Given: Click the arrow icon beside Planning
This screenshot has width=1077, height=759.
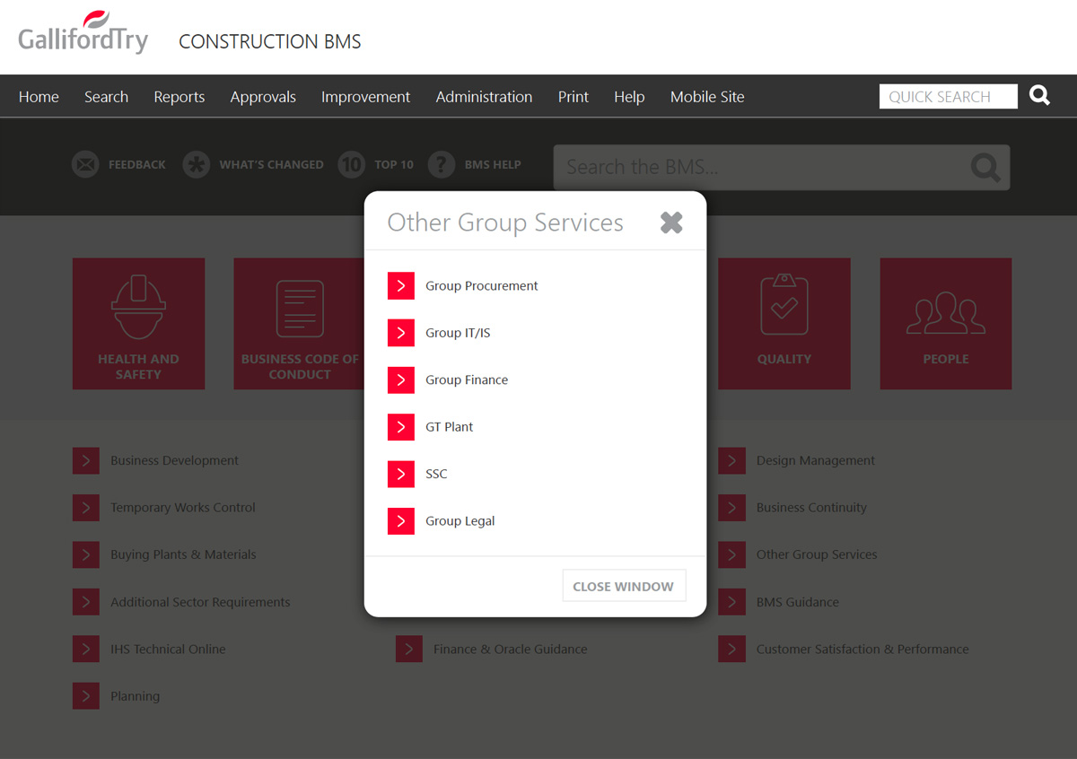Looking at the screenshot, I should tap(86, 696).
